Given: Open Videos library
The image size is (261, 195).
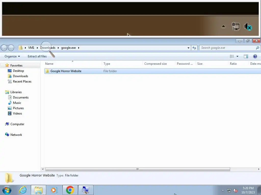Looking at the screenshot, I should (x=17, y=113).
